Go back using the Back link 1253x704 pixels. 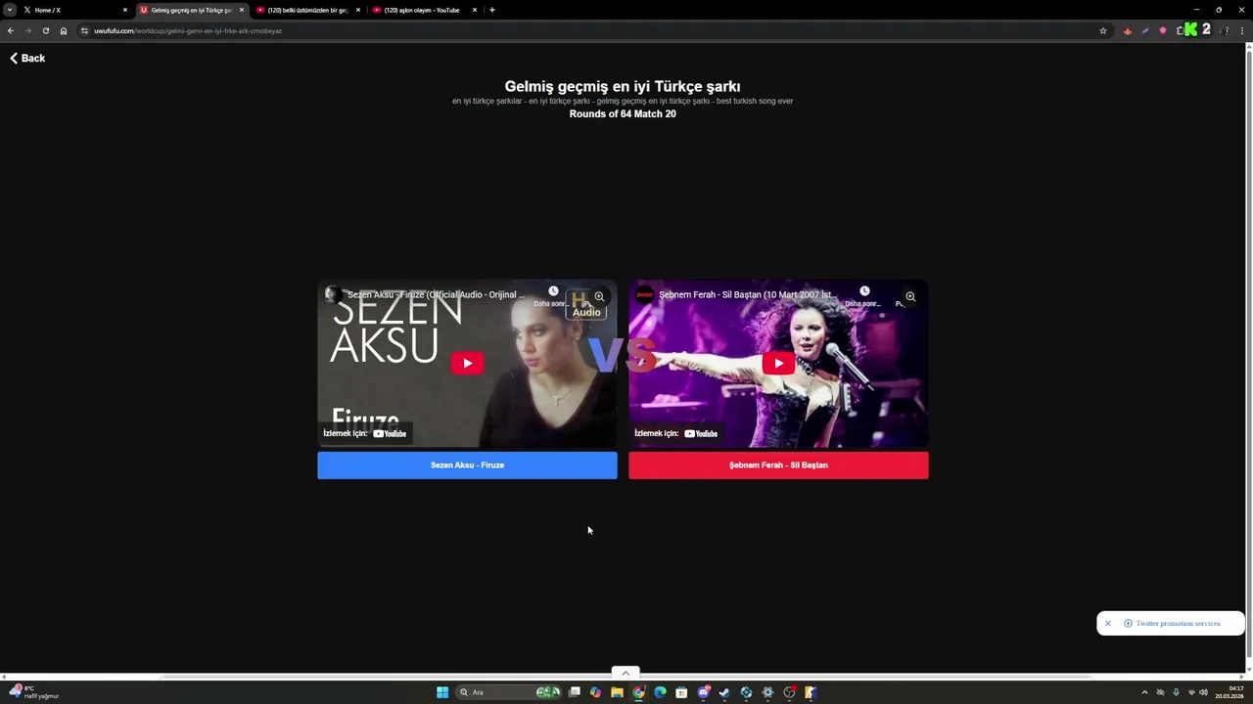click(x=27, y=59)
